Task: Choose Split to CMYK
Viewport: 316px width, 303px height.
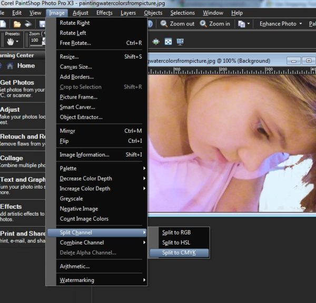Action: coord(178,253)
